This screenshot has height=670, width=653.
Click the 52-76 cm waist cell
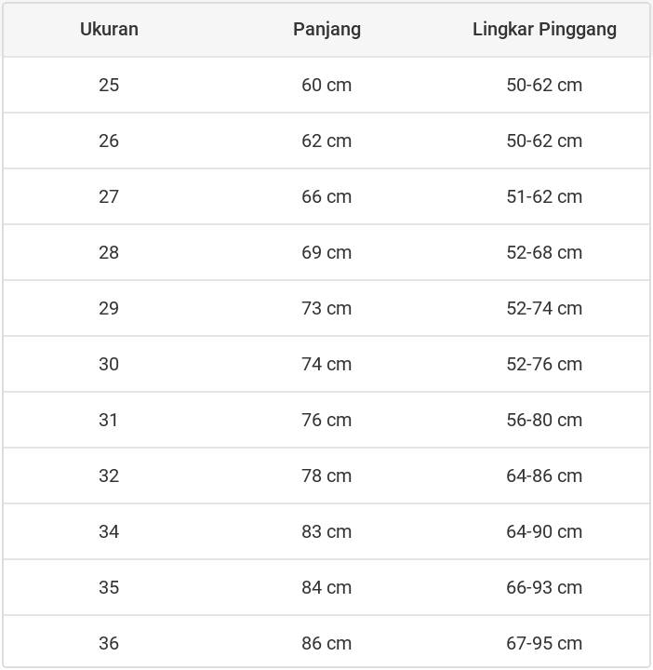(x=544, y=364)
